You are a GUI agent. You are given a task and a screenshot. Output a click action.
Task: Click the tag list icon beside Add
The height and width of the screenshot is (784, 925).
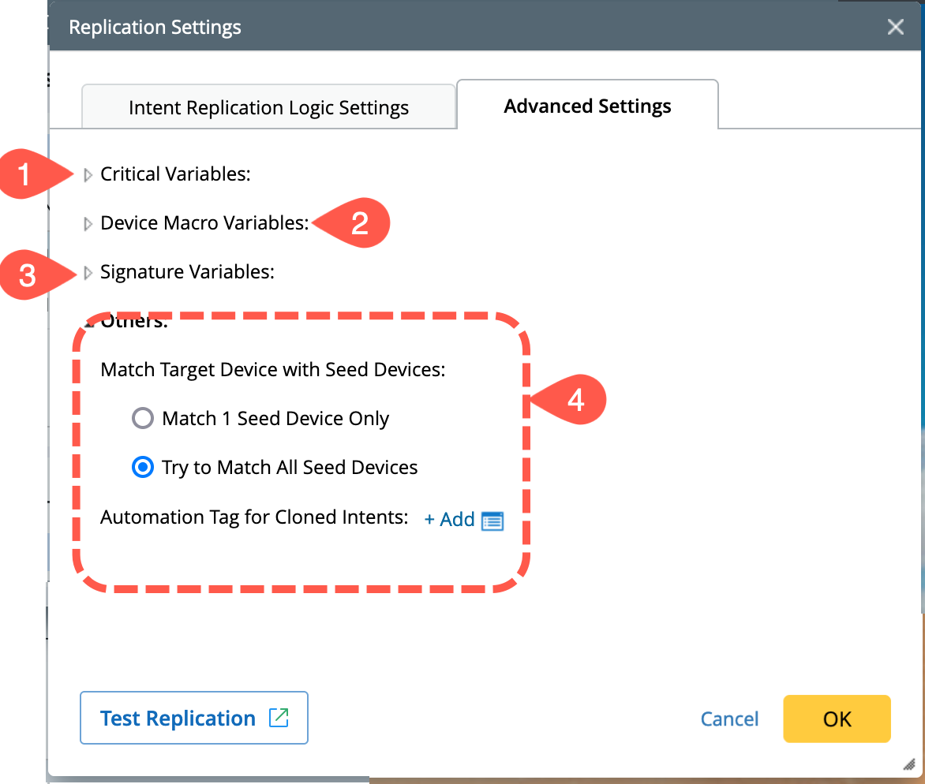pos(492,521)
